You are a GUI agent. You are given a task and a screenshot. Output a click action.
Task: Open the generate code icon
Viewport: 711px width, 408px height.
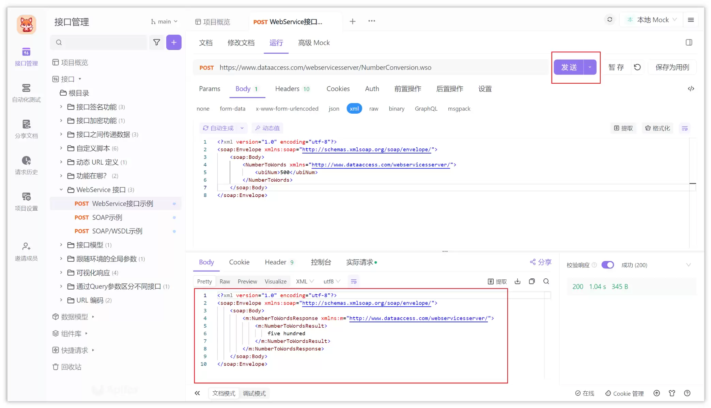click(691, 89)
